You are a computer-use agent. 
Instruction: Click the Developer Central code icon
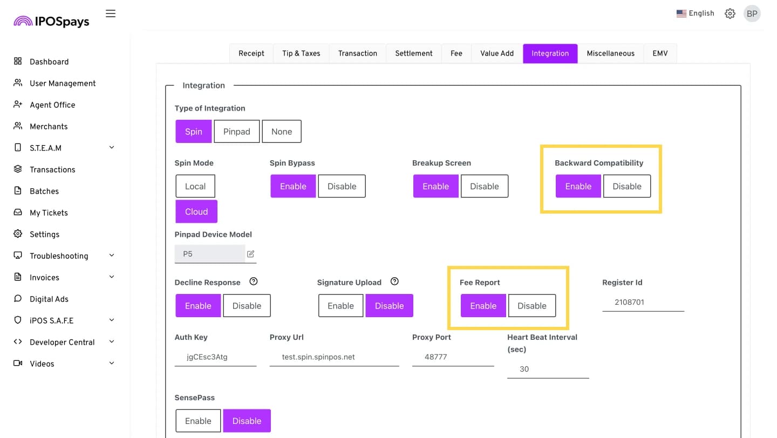pyautogui.click(x=18, y=342)
